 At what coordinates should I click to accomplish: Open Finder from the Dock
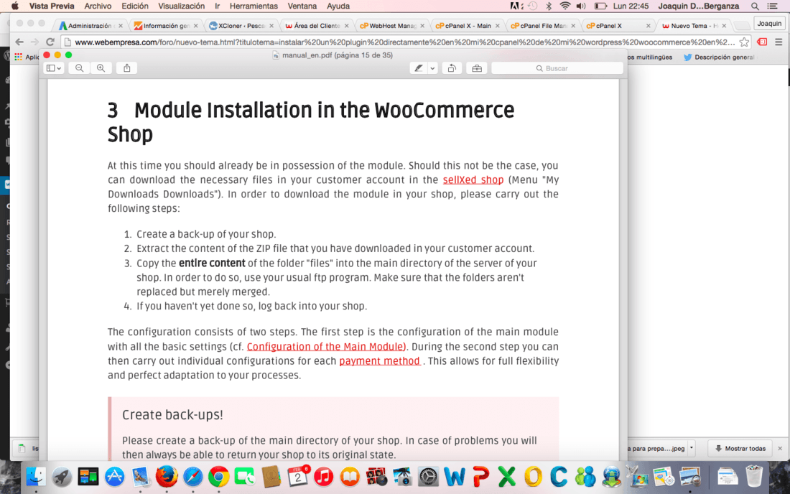(x=36, y=476)
